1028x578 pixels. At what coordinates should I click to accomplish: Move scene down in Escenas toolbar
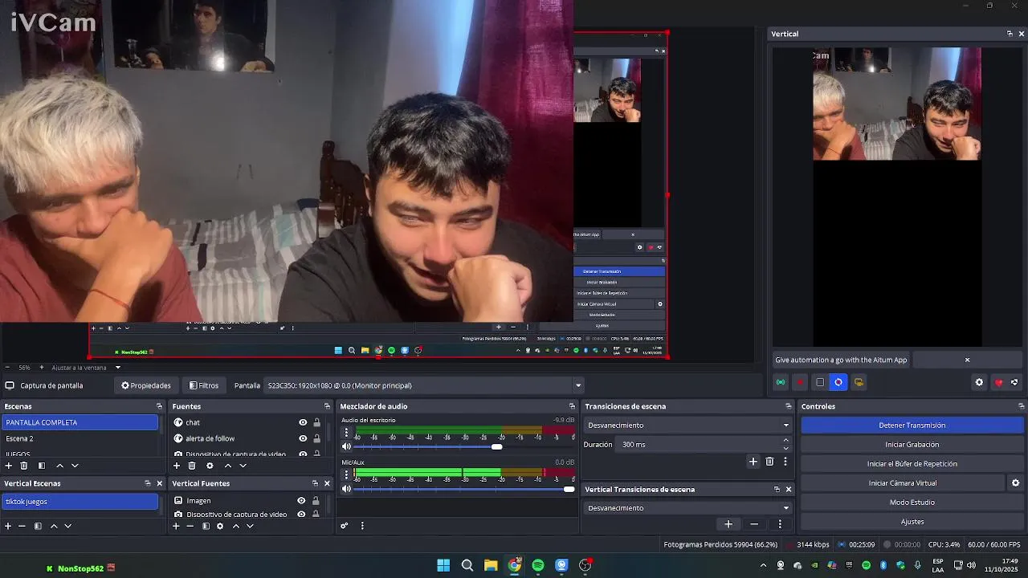coord(75,466)
